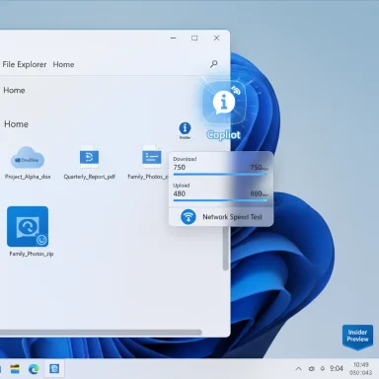The height and width of the screenshot is (379, 379).
Task: Click the Home breadcrumb beside File Explorer
Action: (63, 64)
